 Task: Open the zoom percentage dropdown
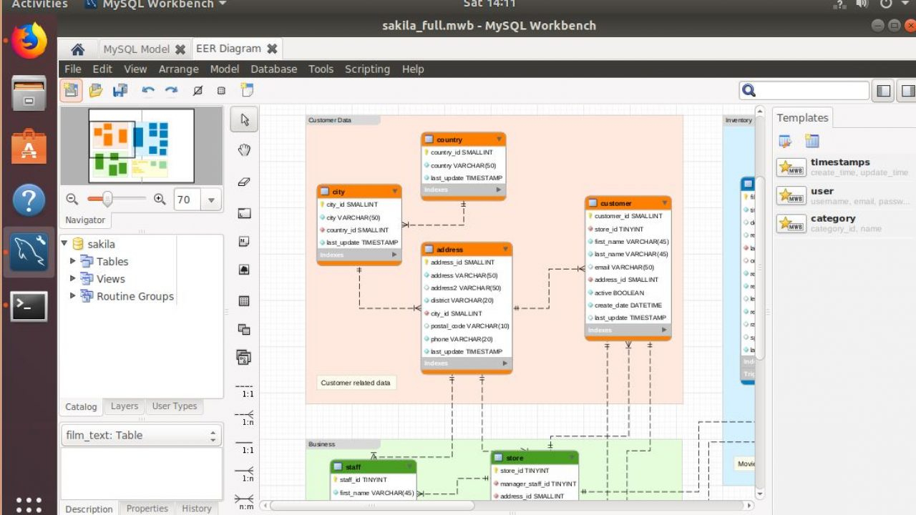[210, 200]
